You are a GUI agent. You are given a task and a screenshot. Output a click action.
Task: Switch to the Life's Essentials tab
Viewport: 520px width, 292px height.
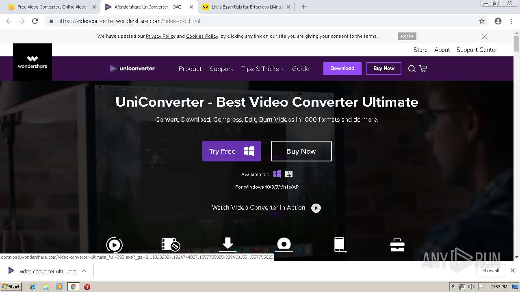pyautogui.click(x=247, y=7)
